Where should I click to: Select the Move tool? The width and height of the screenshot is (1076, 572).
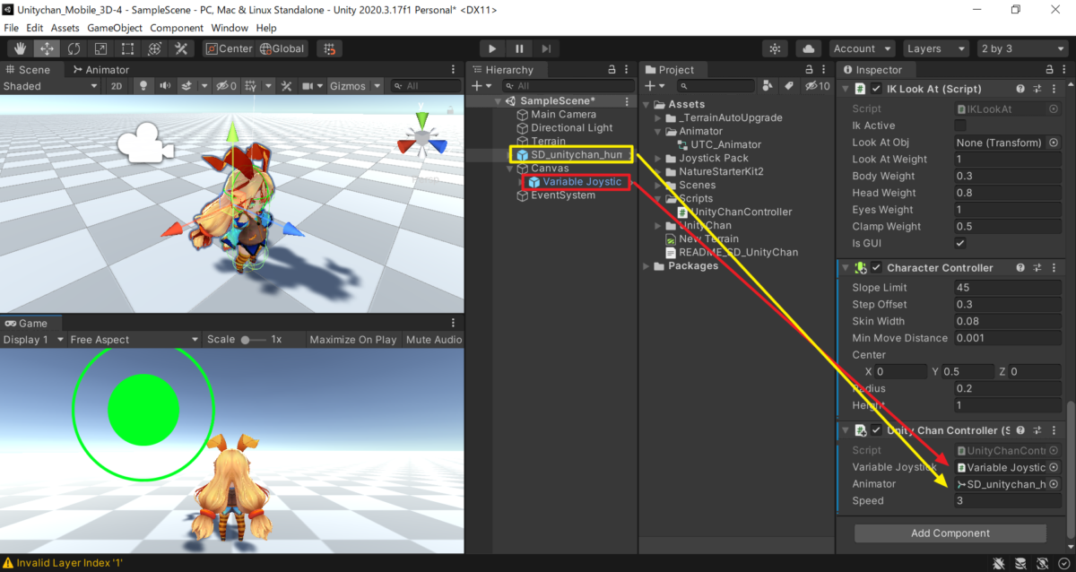[x=47, y=48]
